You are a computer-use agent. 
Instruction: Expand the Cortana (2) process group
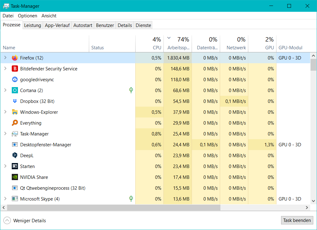click(5, 90)
